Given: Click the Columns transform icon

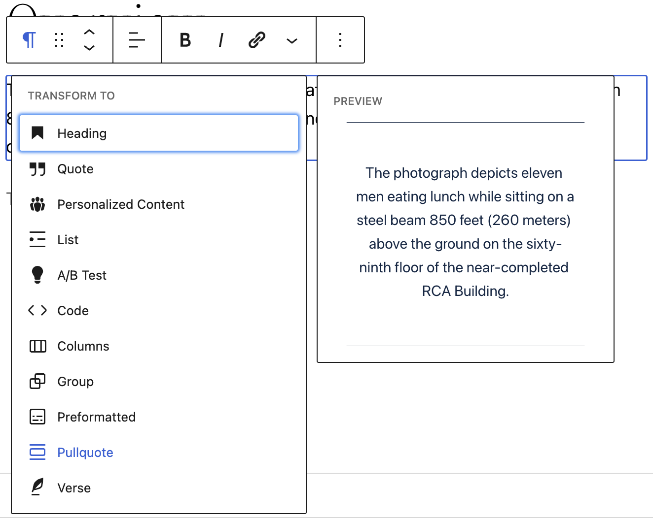Looking at the screenshot, I should [x=37, y=346].
